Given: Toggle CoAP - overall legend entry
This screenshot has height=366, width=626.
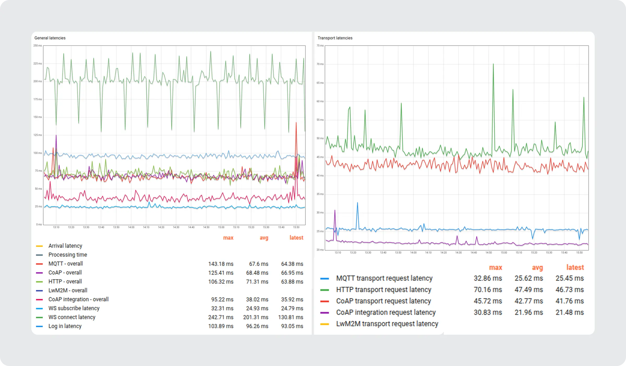Looking at the screenshot, I should coord(65,272).
